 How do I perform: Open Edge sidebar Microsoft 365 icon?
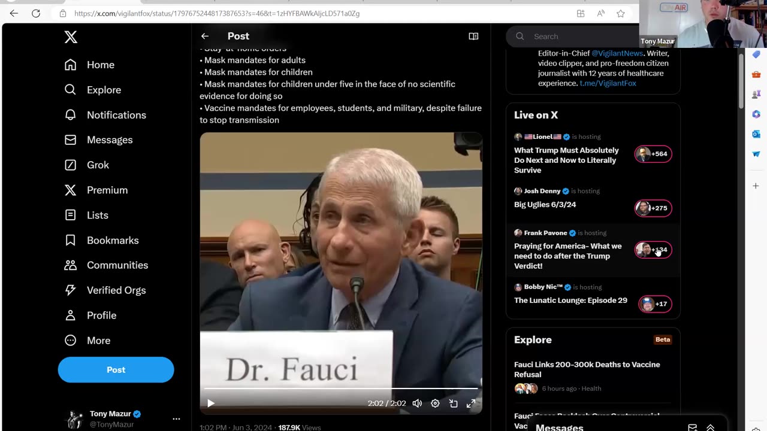pos(756,114)
